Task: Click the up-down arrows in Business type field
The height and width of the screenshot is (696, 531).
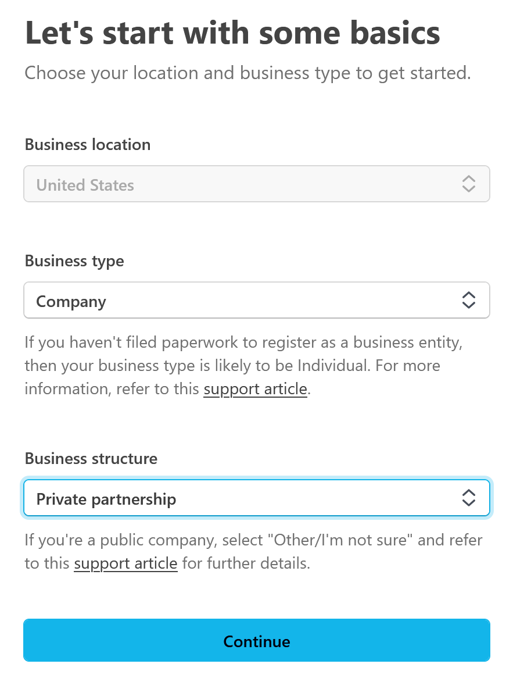Action: click(x=468, y=301)
